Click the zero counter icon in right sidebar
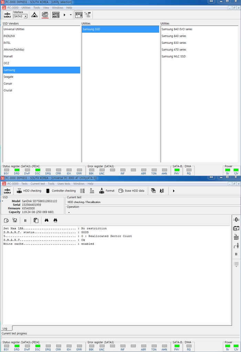The width and height of the screenshot is (241, 352). [x=236, y=219]
